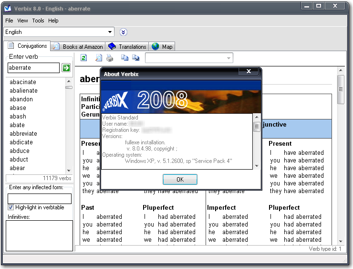Click About dialog text scroll down arrow
353x269 pixels.
(257, 166)
